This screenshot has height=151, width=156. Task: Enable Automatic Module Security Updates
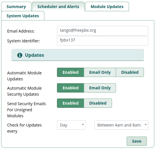[71, 88]
